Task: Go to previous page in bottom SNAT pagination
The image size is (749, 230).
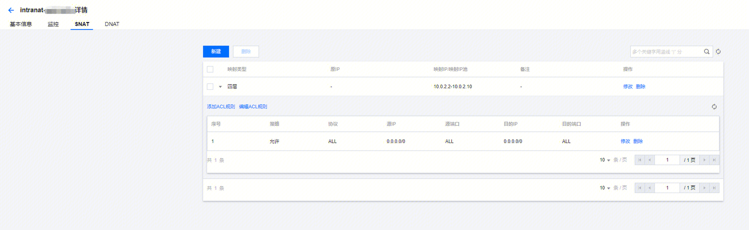Action: (649, 188)
